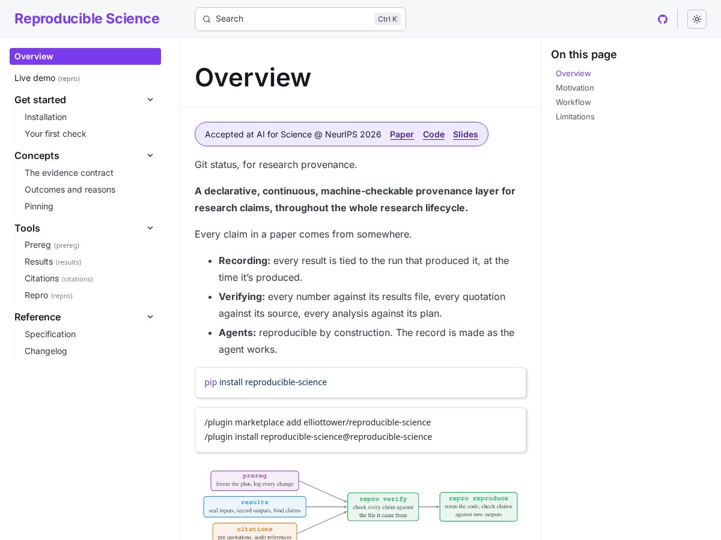This screenshot has width=721, height=540.
Task: Open the Specification reference page
Action: click(50, 334)
